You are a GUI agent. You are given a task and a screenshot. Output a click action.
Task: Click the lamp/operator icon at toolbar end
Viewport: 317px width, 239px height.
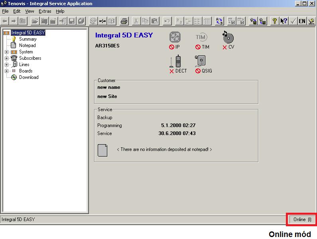point(311,21)
